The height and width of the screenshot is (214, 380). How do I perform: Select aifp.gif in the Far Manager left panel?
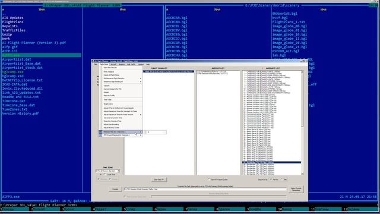point(10,47)
